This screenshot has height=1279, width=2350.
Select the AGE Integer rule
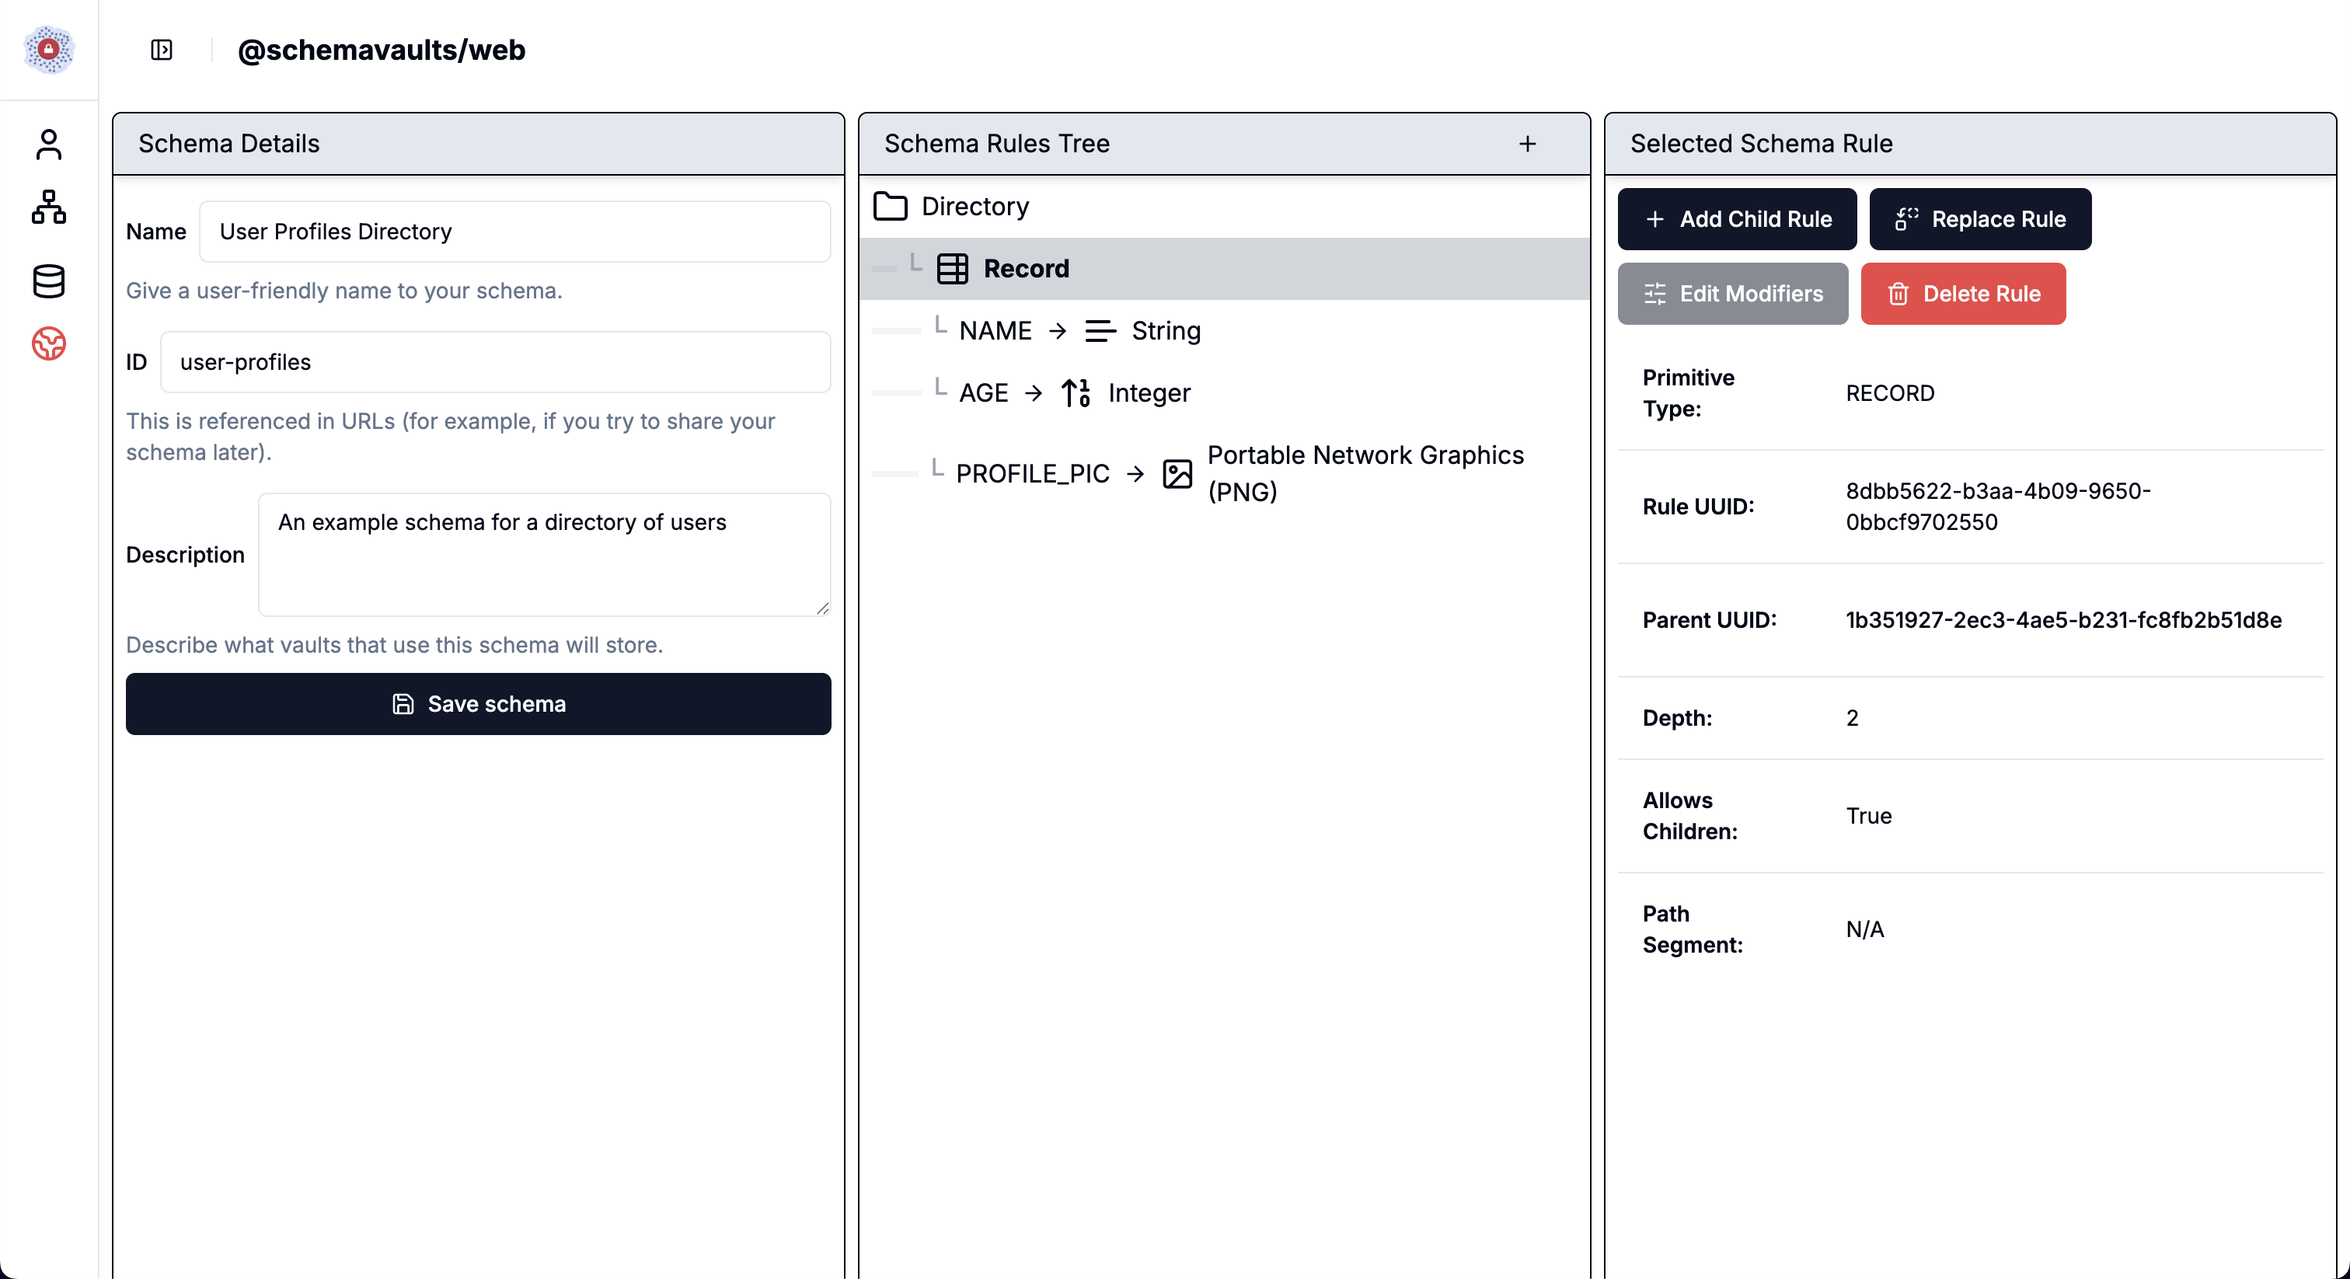pos(1074,392)
